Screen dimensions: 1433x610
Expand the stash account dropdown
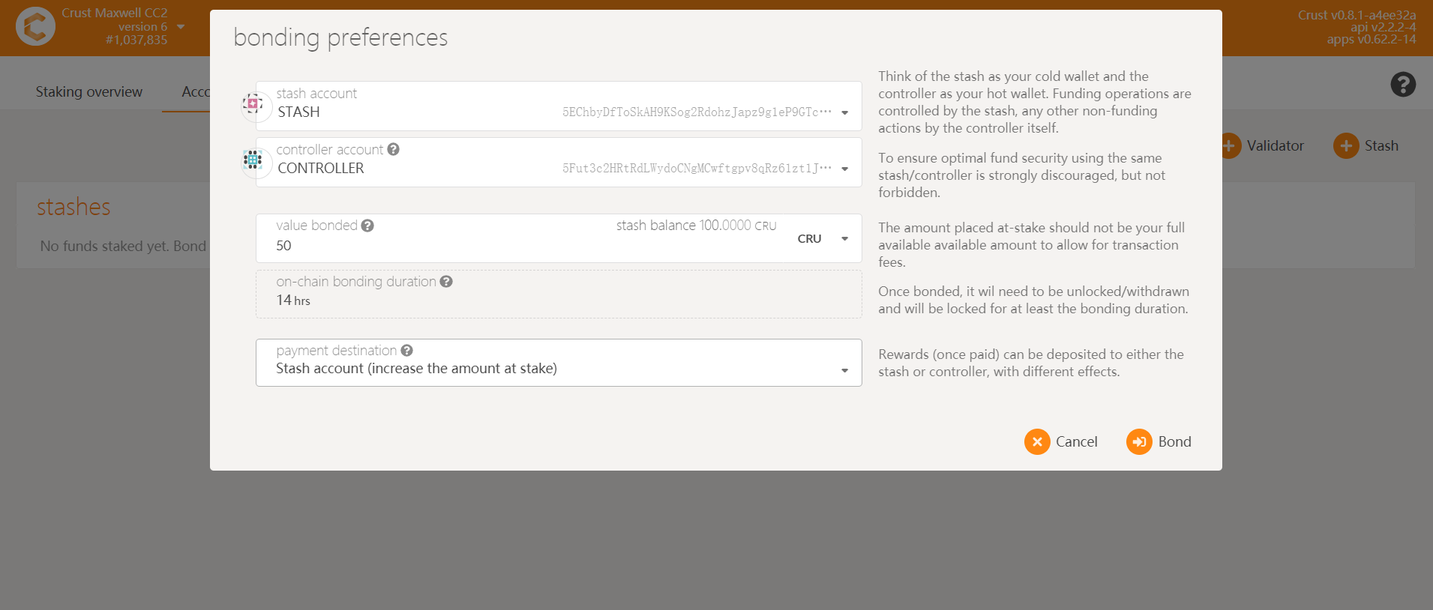(845, 112)
